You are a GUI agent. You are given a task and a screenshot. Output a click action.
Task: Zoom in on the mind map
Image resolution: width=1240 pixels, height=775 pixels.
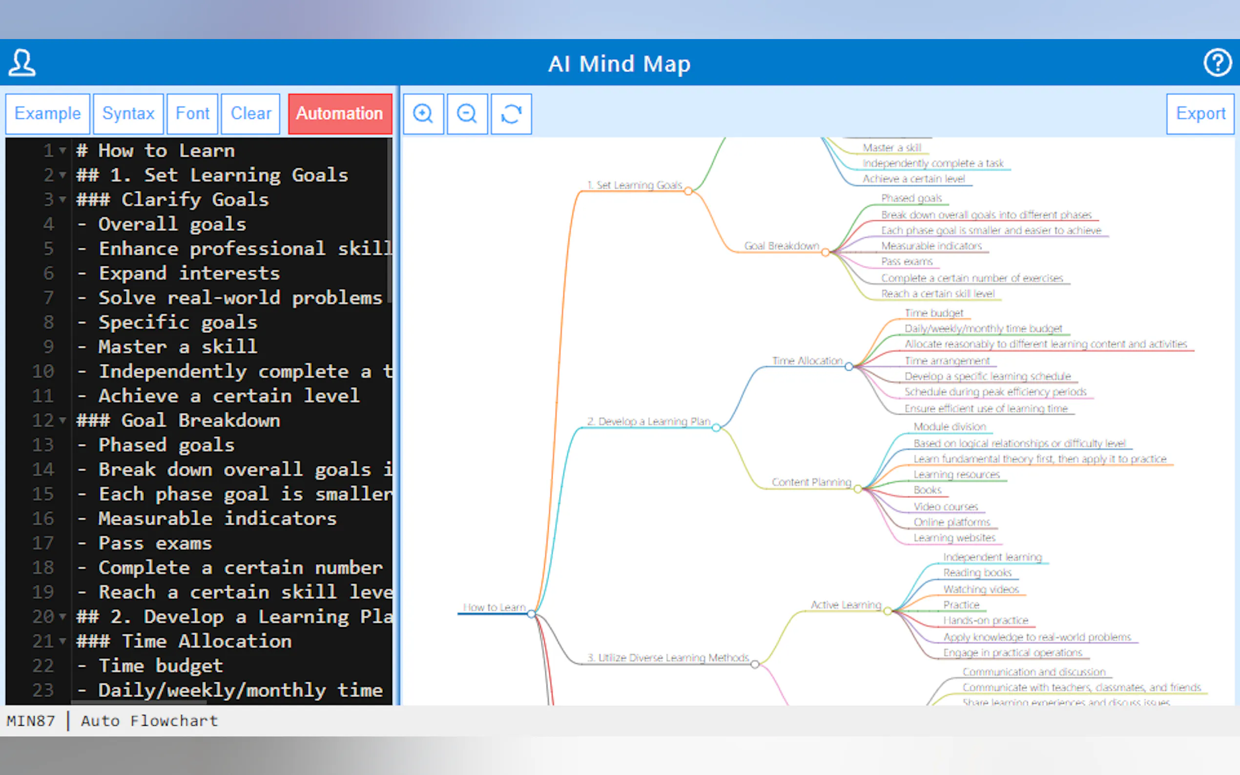point(423,113)
